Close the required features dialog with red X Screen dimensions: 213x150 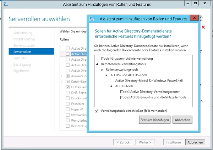(194, 18)
